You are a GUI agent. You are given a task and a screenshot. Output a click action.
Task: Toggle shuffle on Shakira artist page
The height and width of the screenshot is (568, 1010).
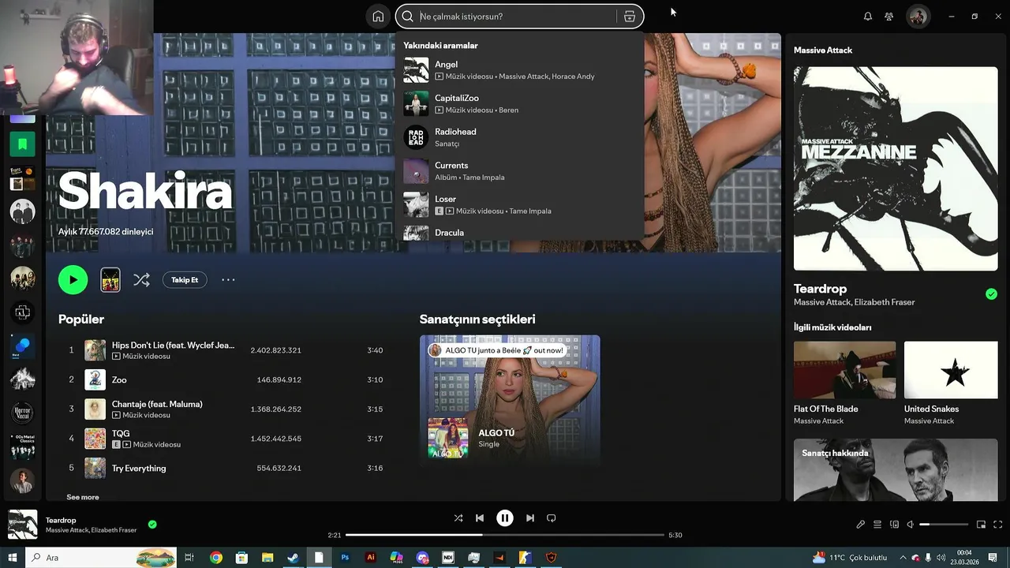(x=141, y=279)
